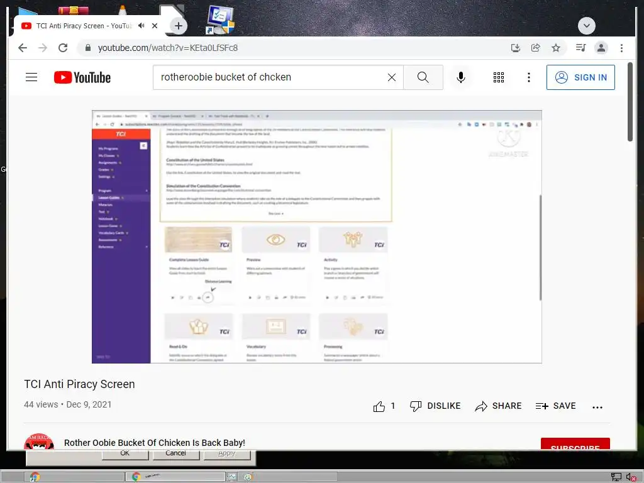Like the video with thumbs up
Screen dimensions: 644x483
pos(379,406)
